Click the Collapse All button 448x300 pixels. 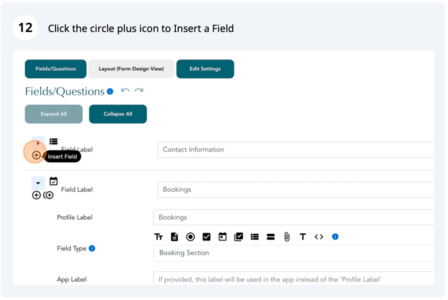click(118, 114)
